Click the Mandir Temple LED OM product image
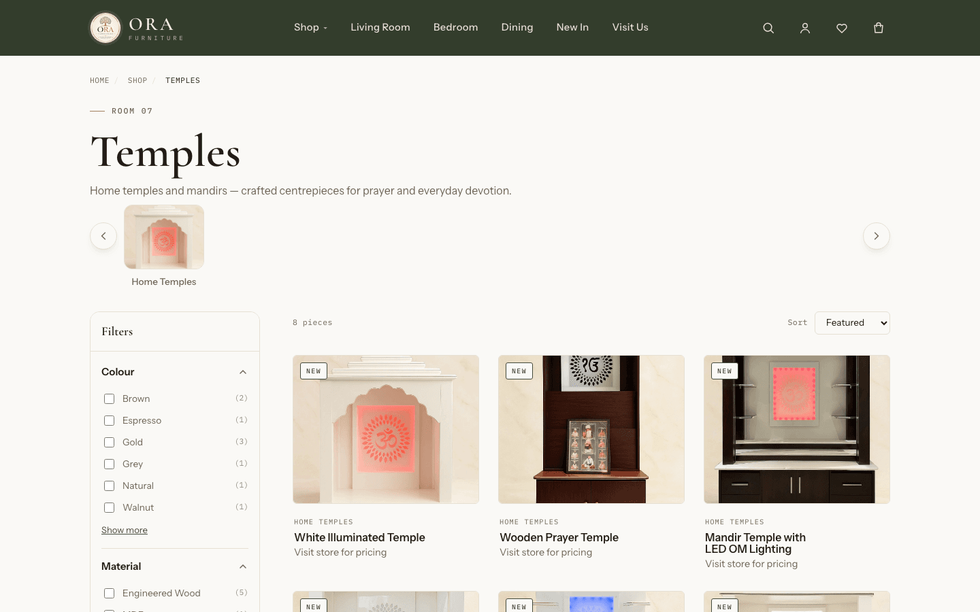The height and width of the screenshot is (612, 980). (x=797, y=429)
